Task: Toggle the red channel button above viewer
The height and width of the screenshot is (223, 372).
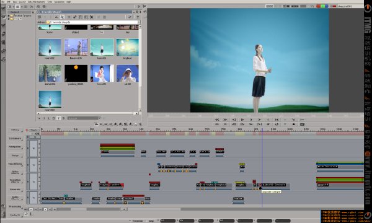Action: pos(319,6)
